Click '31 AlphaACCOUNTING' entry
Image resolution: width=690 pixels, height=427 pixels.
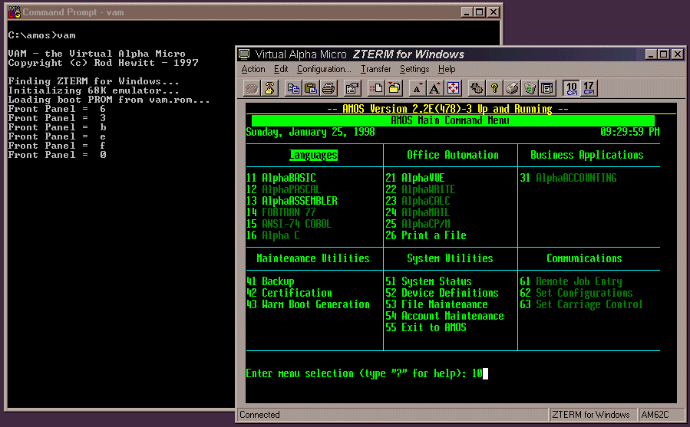click(x=568, y=178)
